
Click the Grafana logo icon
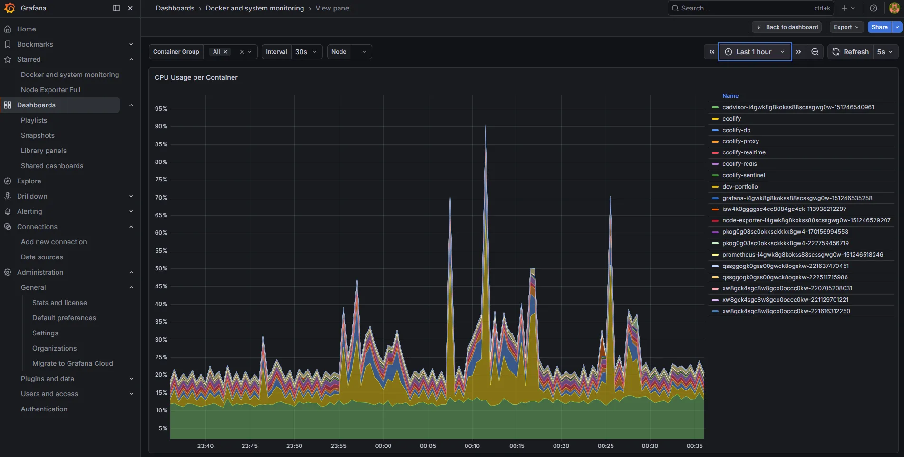(x=10, y=8)
